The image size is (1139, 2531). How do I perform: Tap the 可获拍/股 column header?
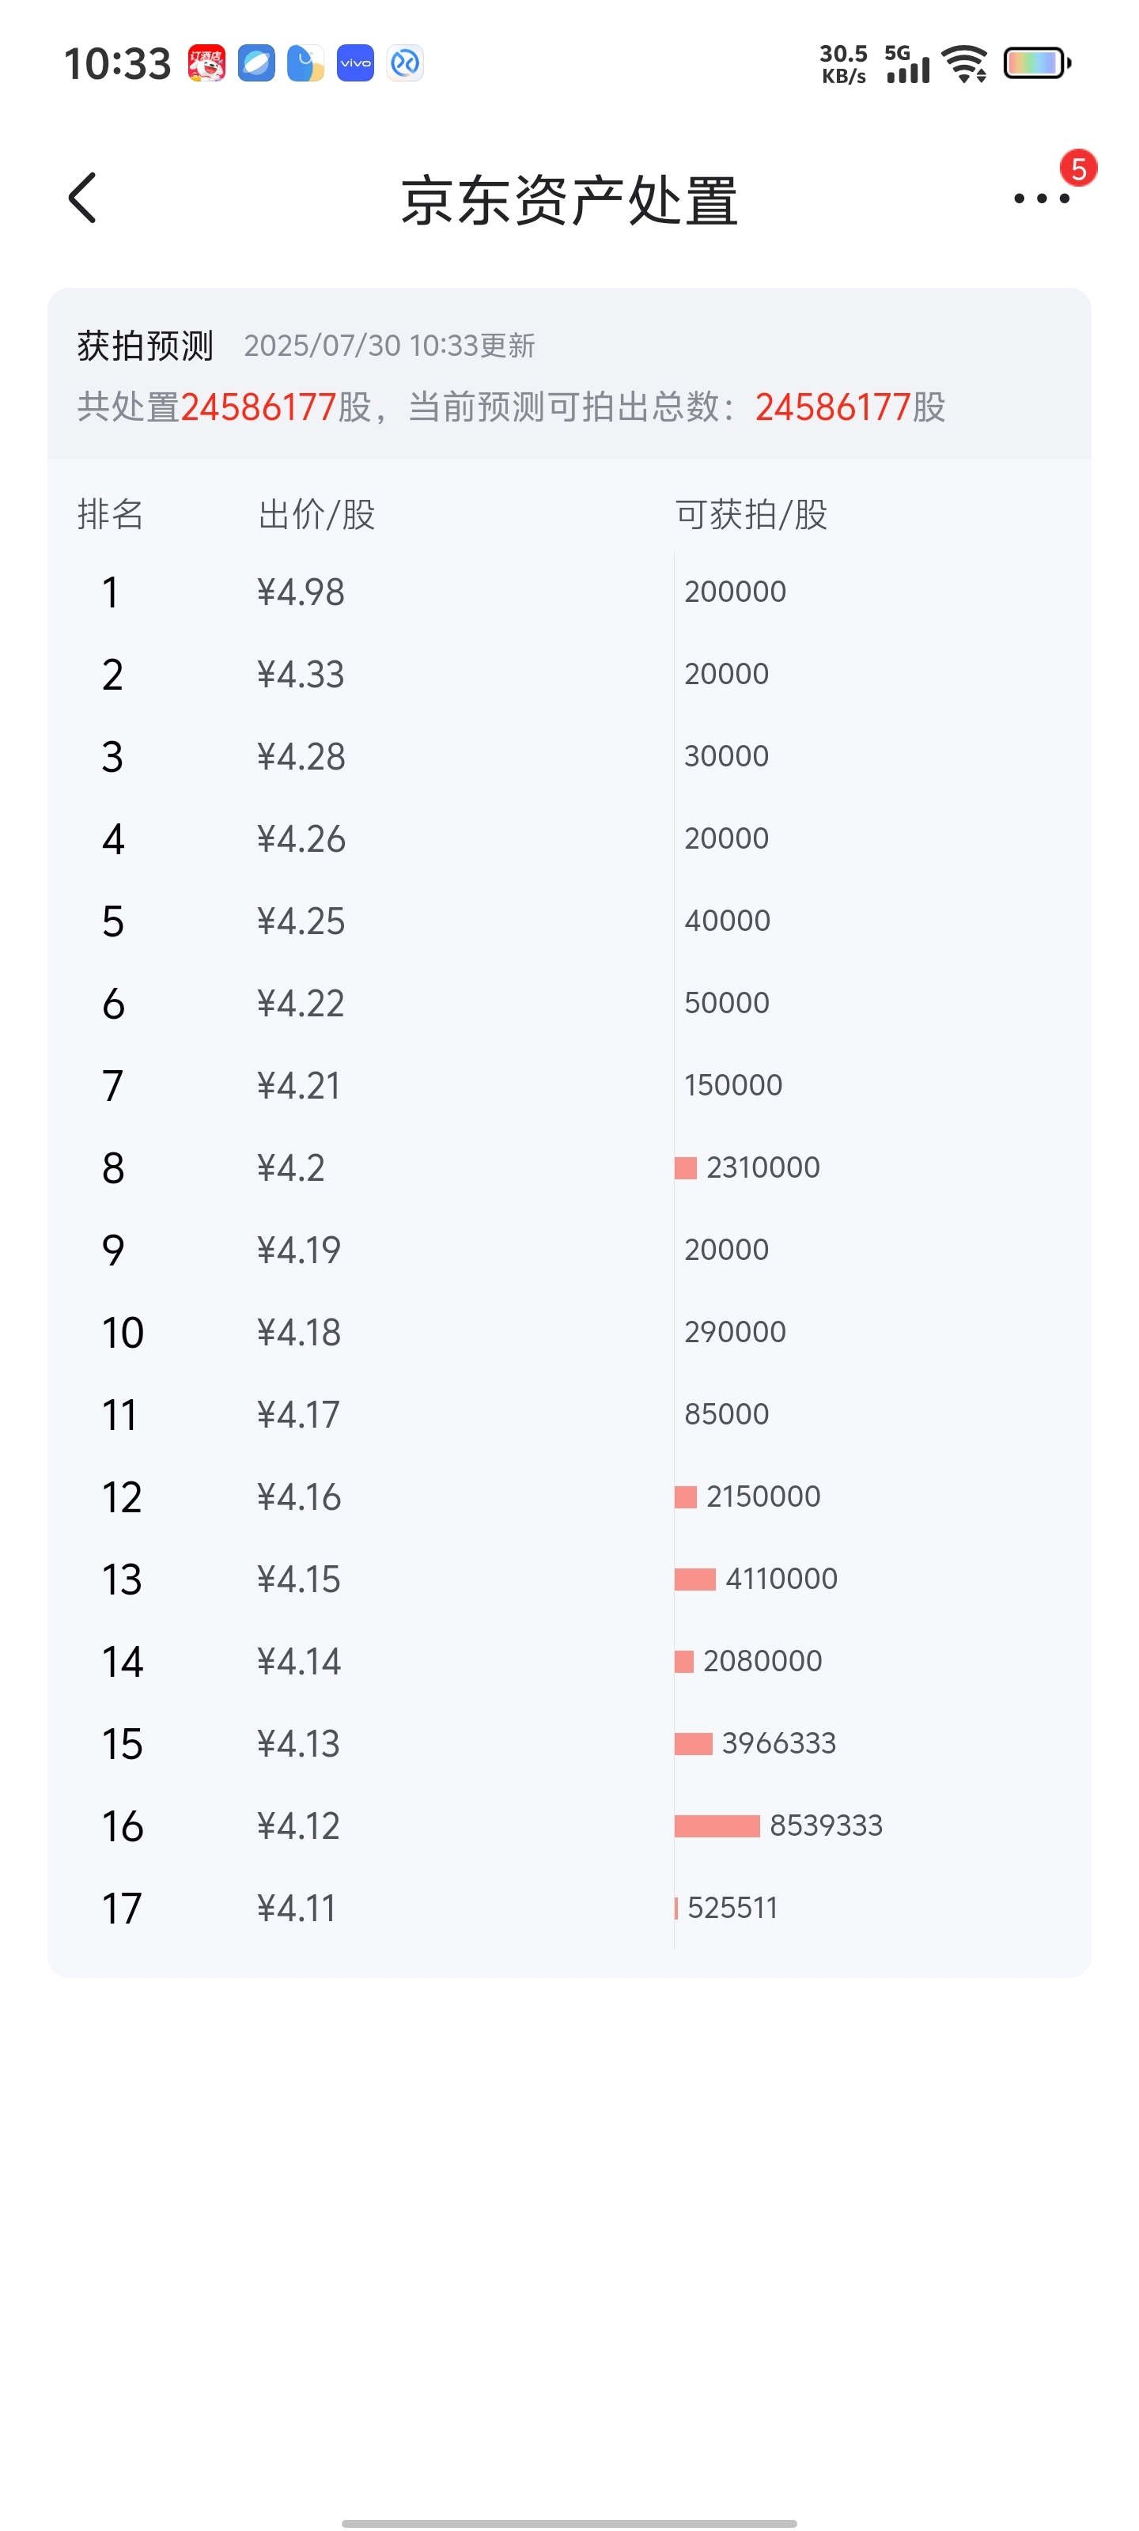coord(751,514)
